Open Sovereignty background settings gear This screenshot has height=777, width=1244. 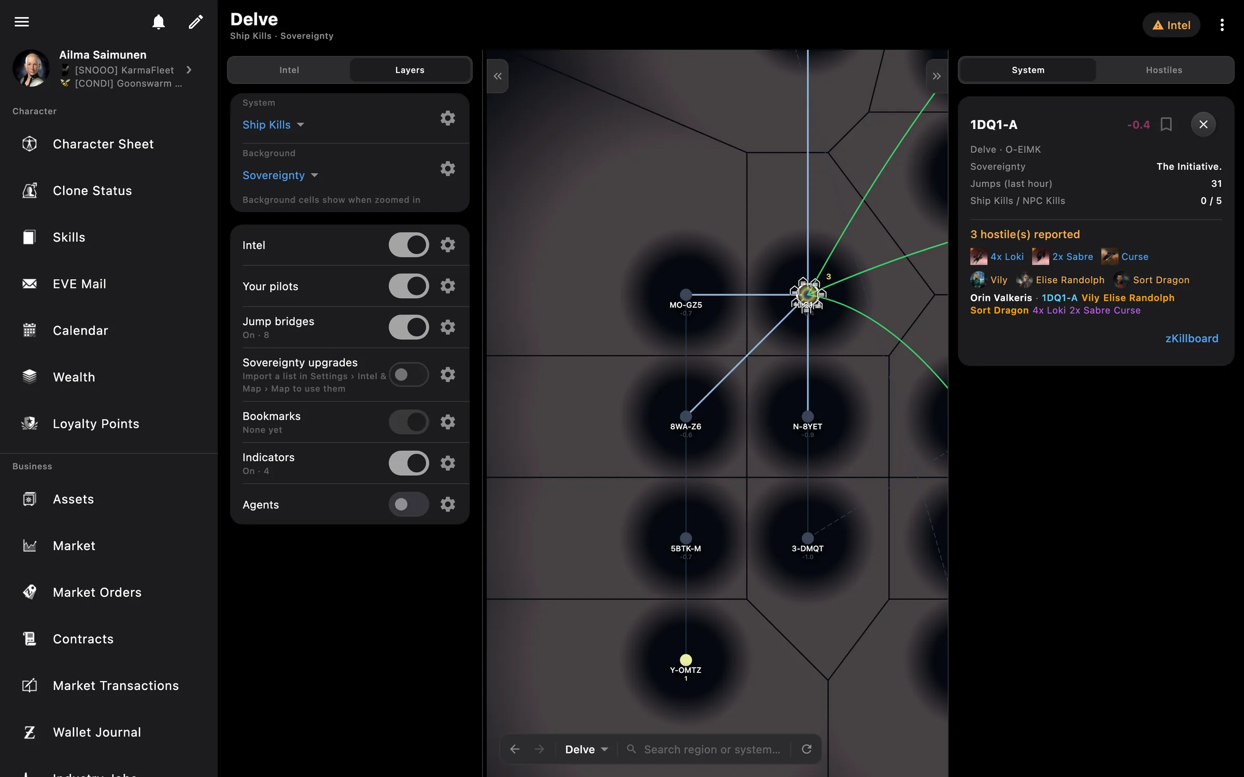448,168
